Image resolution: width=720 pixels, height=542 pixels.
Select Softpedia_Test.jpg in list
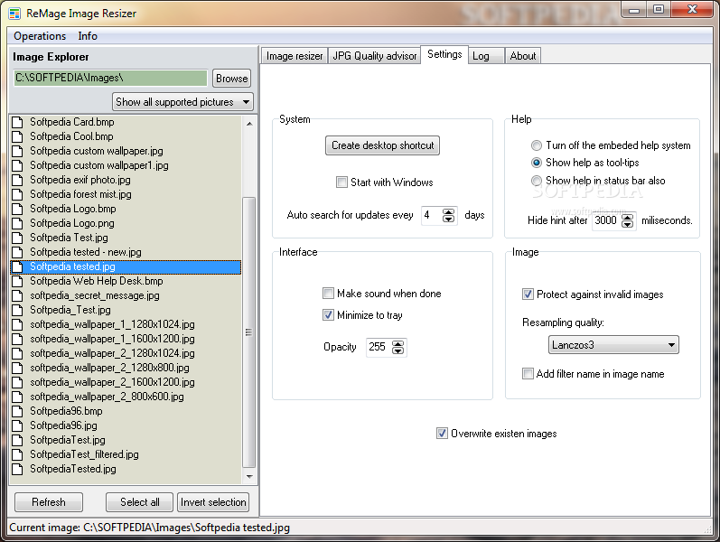click(x=70, y=310)
